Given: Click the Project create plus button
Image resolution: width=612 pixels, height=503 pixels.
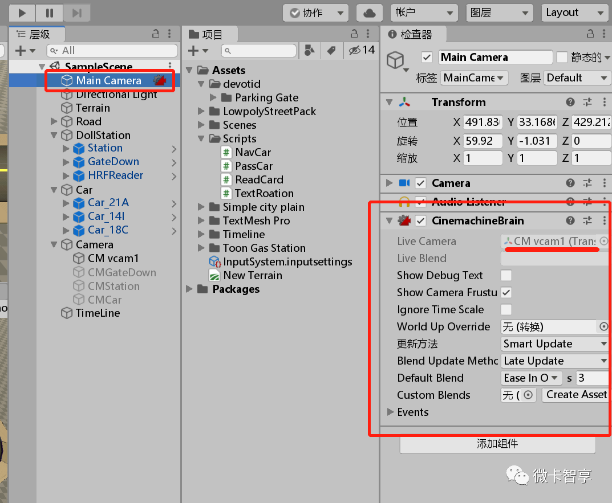Looking at the screenshot, I should point(198,51).
